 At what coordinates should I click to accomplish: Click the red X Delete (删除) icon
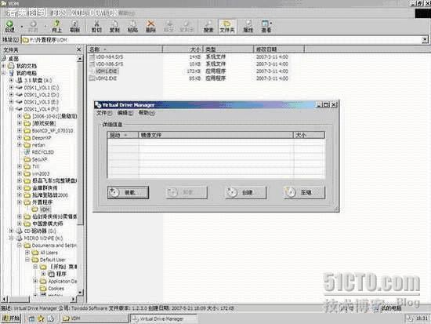tap(150, 26)
